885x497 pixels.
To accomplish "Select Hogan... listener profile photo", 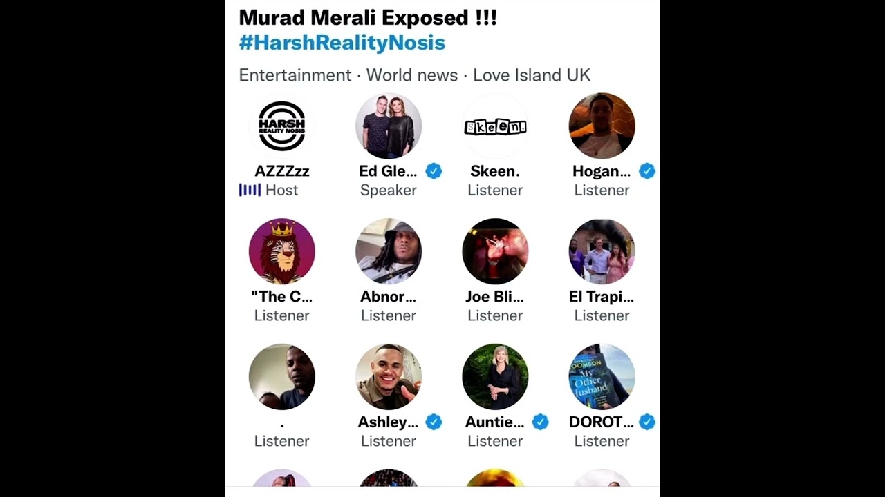I will click(602, 126).
